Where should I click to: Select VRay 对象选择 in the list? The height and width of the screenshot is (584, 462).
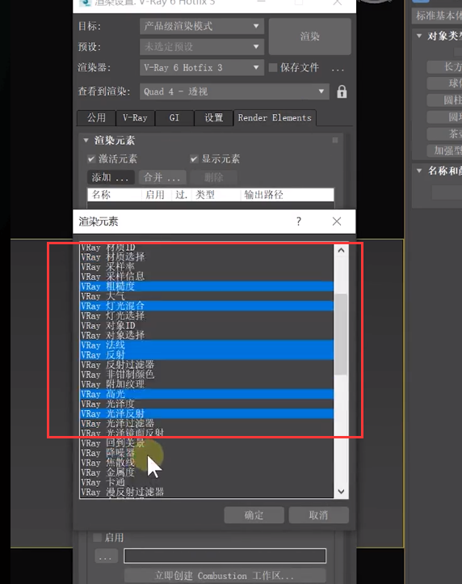[207, 335]
